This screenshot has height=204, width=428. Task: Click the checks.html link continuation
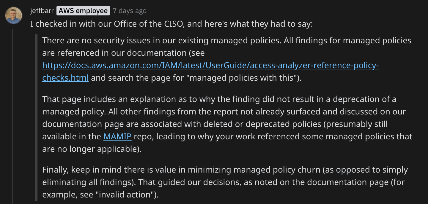[65, 78]
